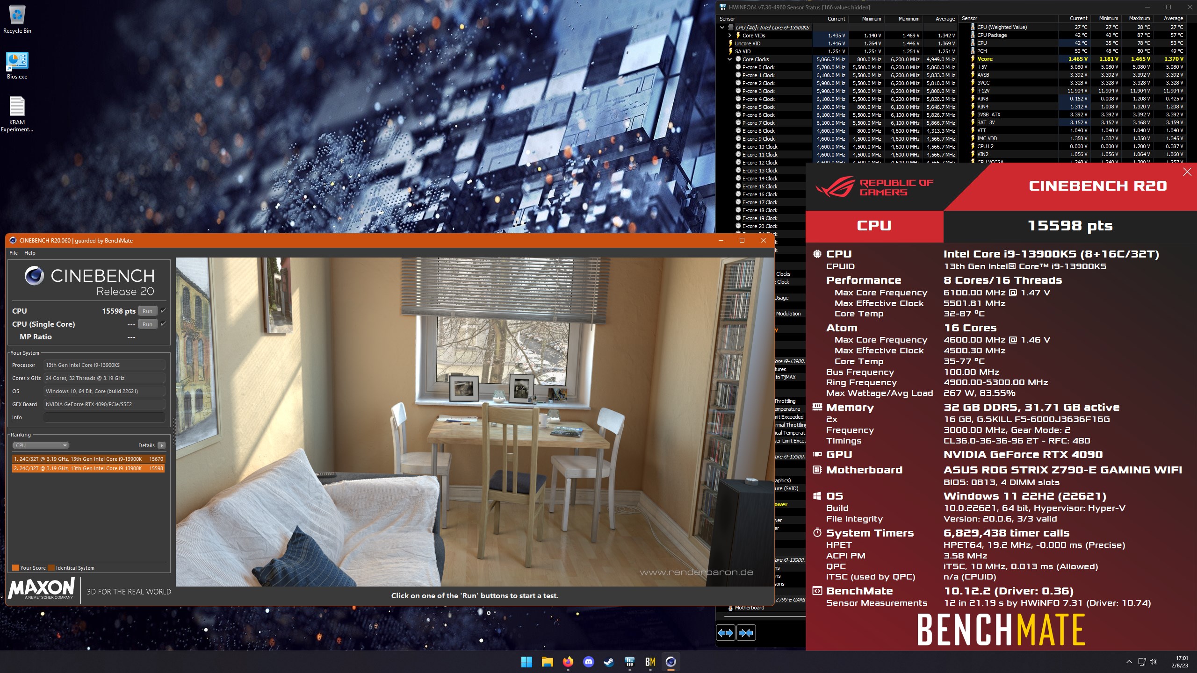This screenshot has height=673, width=1197.
Task: Toggle the CPU test checkbox
Action: point(163,311)
